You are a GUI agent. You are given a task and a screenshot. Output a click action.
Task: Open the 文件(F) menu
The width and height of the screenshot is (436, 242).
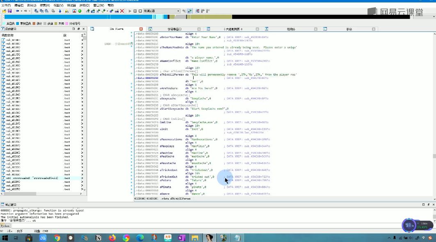click(x=6, y=5)
